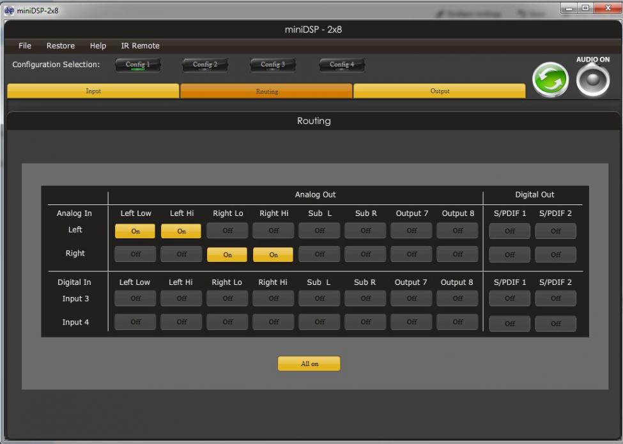Enable Analog Right to Sub R routing

pos(365,254)
